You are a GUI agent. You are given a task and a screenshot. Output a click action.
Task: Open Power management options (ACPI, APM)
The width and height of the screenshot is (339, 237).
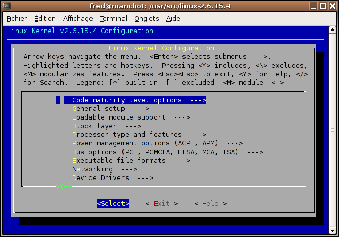(x=158, y=143)
